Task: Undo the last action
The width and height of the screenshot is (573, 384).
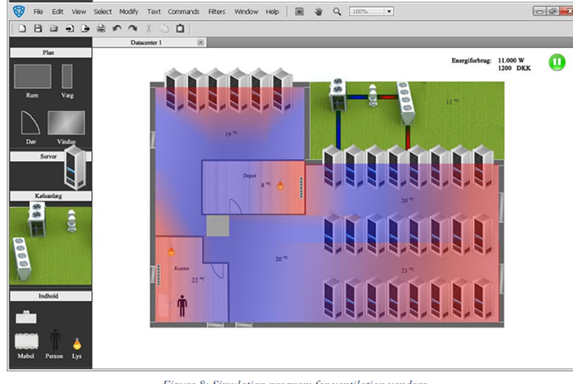Action: pyautogui.click(x=117, y=28)
